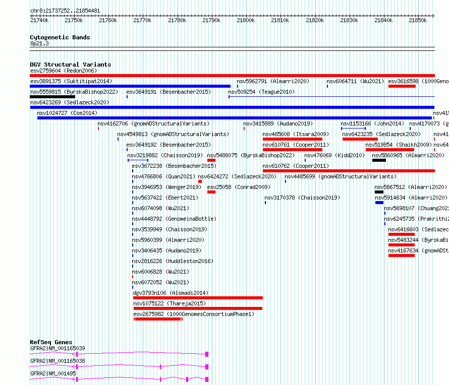449x385 pixels.
Task: Open variant nsv6423269 (Sedlazeck2020)
Action: 70,102
